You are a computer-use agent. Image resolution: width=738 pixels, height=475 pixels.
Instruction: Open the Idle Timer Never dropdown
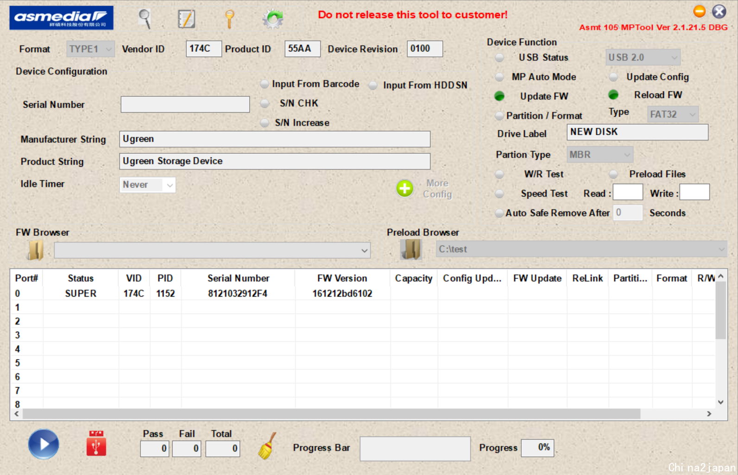(x=147, y=185)
